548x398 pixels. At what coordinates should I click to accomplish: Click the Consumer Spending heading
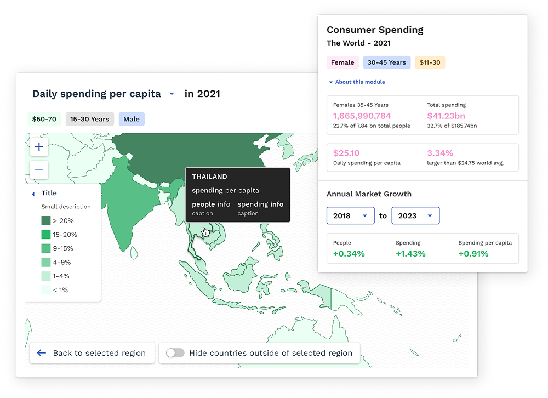tap(375, 30)
